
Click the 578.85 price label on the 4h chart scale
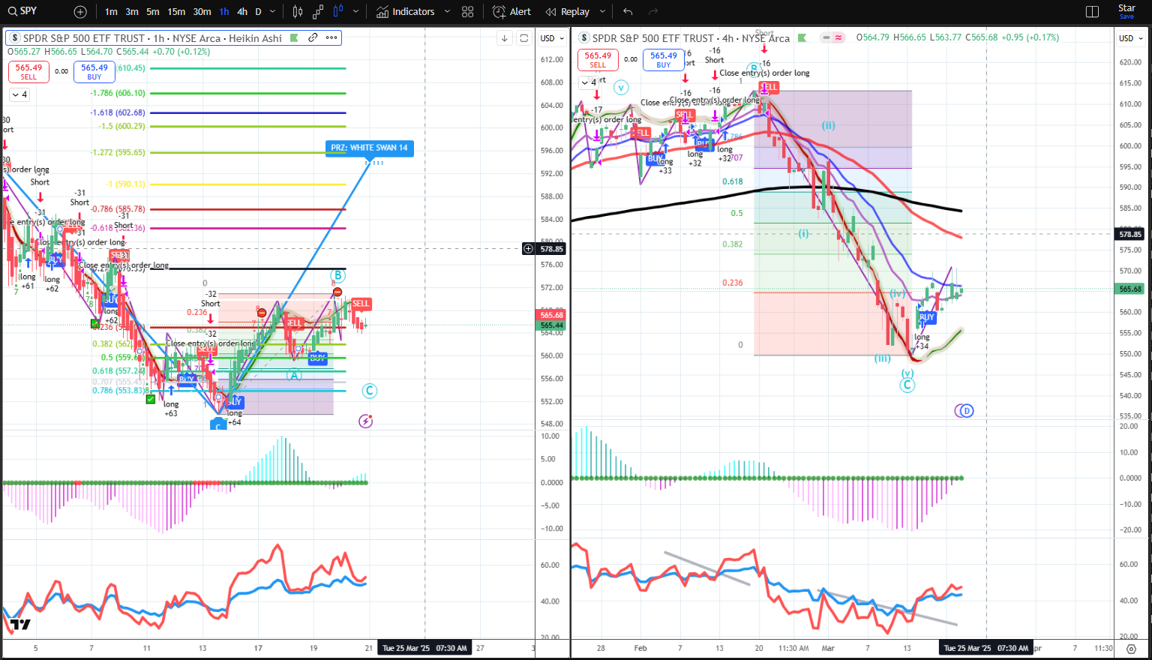pos(1130,234)
